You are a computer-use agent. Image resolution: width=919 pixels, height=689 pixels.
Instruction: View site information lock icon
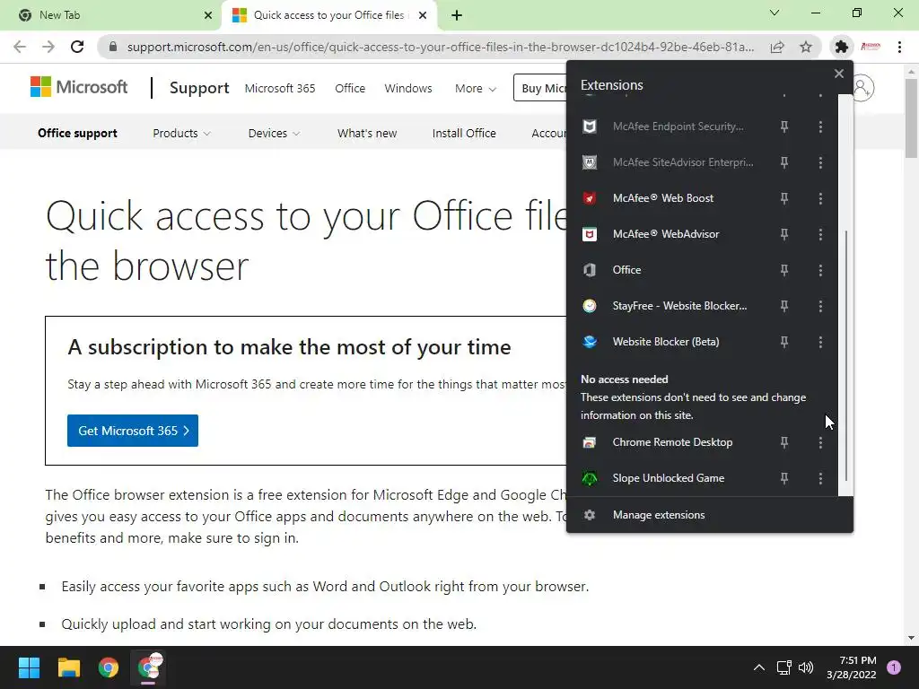(113, 47)
